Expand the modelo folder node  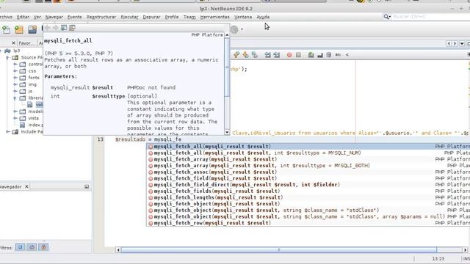15,111
